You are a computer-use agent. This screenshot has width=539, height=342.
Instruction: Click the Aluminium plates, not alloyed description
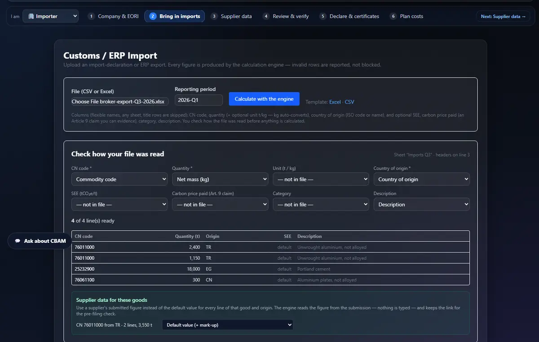coord(327,280)
